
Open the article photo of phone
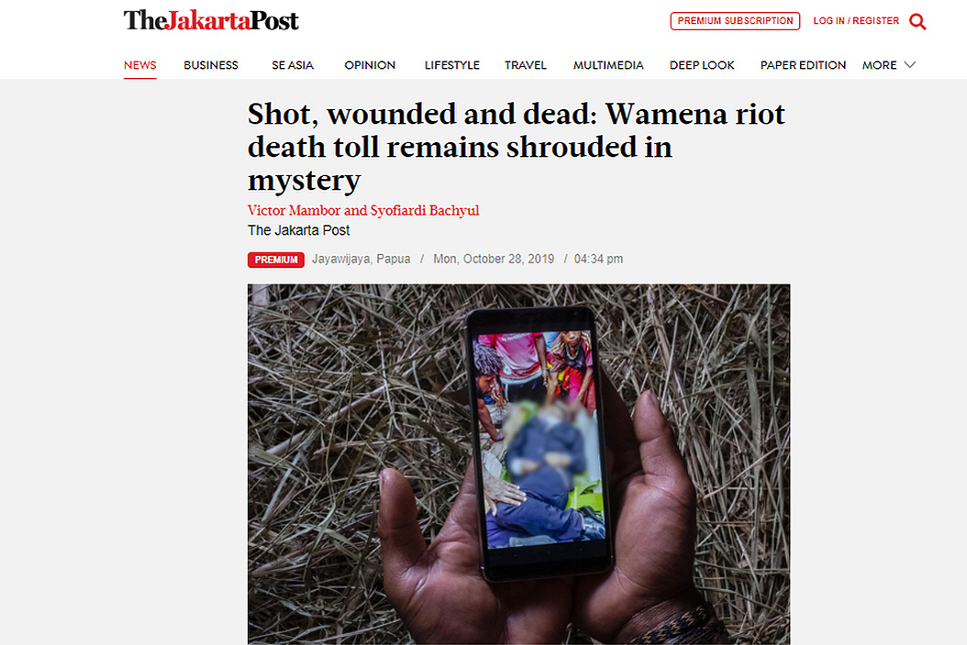518,464
